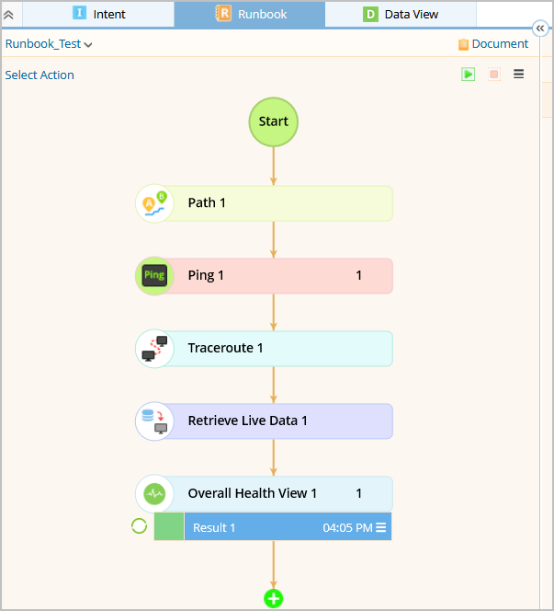This screenshot has width=554, height=611.
Task: Open the Document link
Action: [x=493, y=43]
